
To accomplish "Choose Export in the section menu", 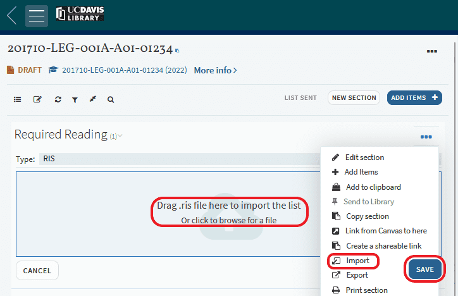I will 357,275.
